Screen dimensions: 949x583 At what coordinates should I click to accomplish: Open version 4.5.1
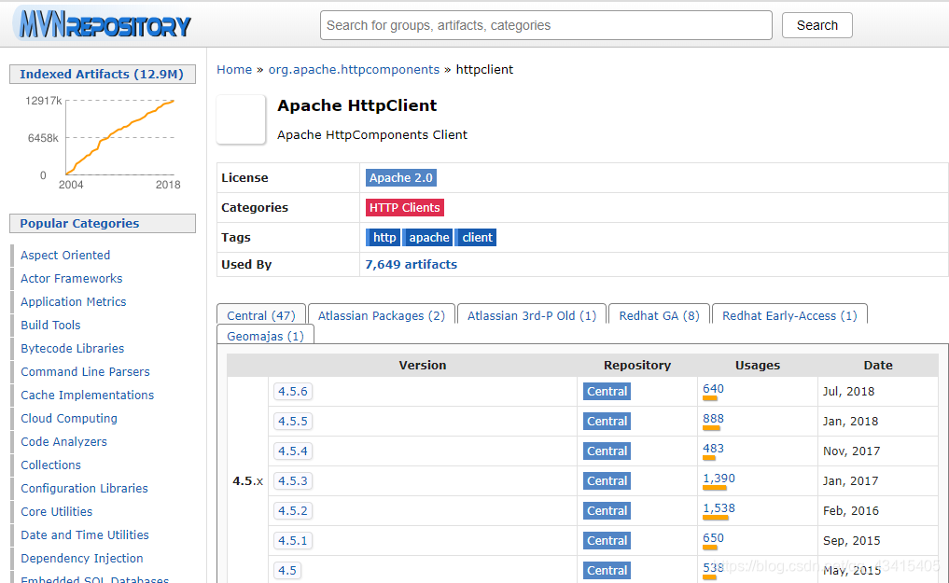293,540
